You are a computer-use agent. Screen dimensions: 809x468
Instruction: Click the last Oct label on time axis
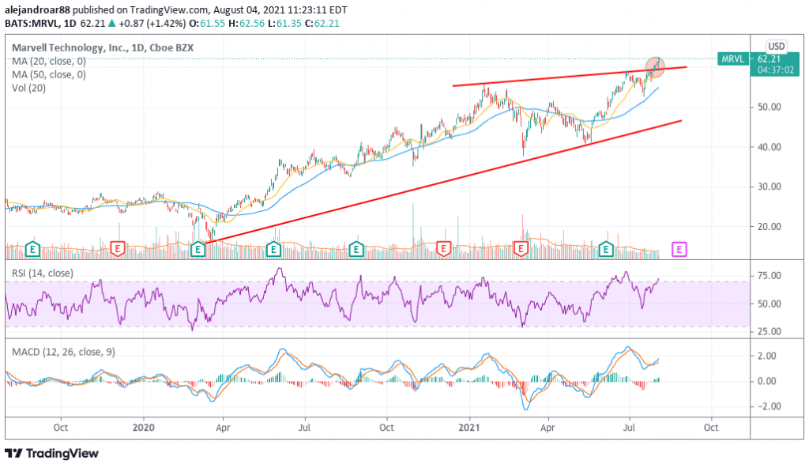[x=712, y=428]
